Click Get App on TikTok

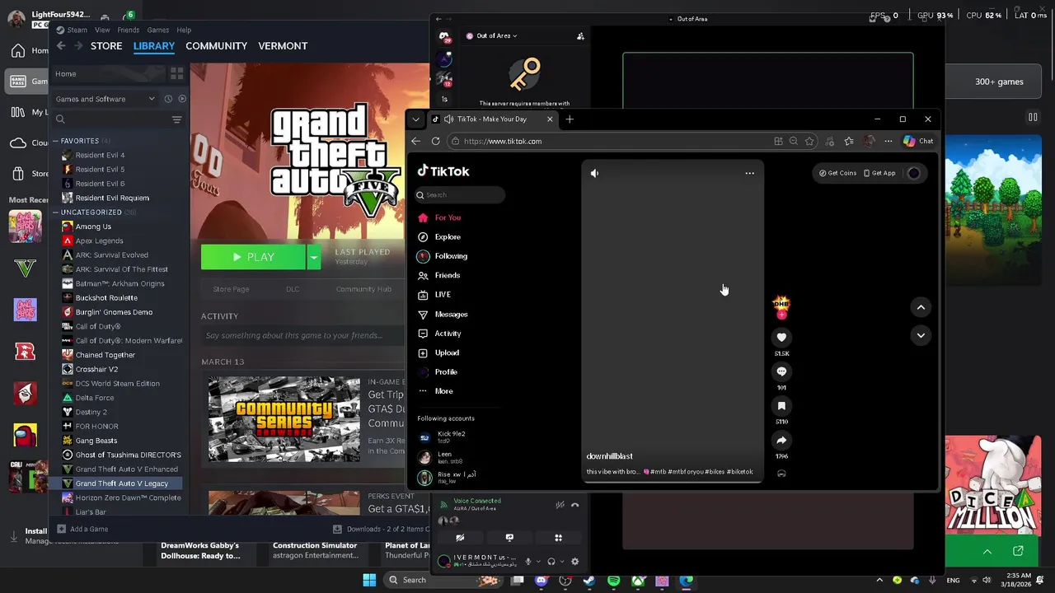(x=879, y=173)
